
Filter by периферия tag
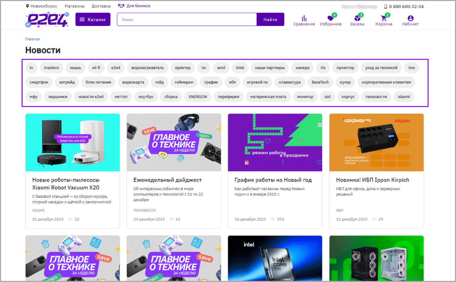tap(229, 97)
